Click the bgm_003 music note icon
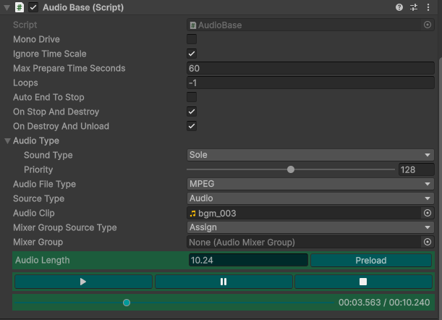 [193, 214]
